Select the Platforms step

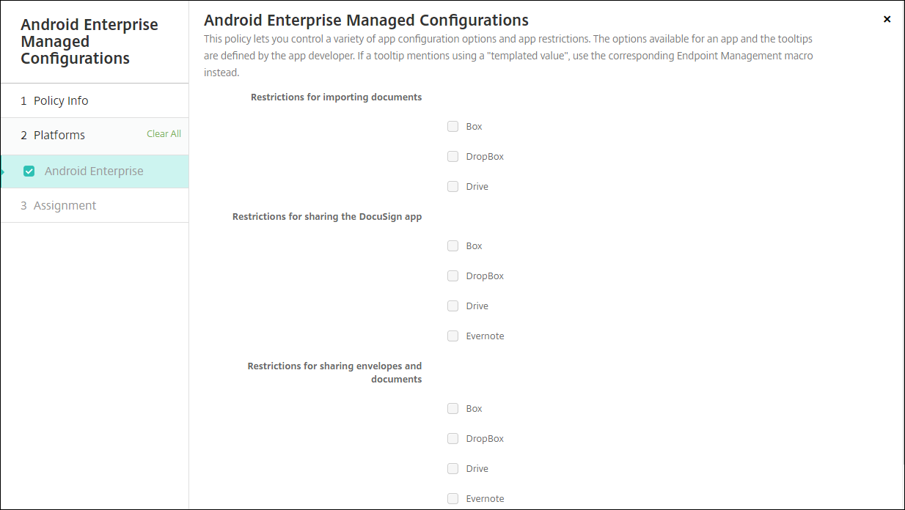pos(59,136)
